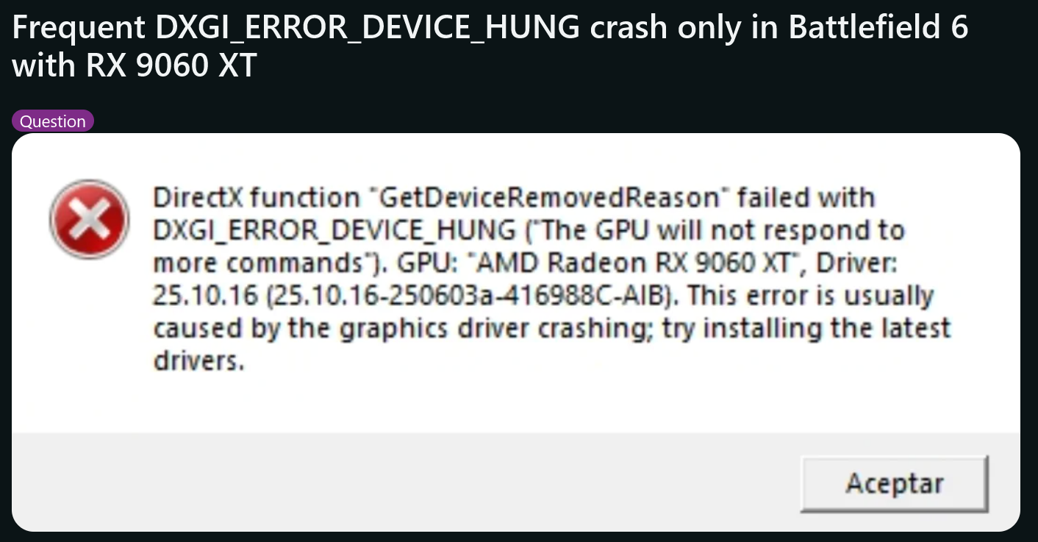Screen dimensions: 1038x542
Task: Click the "AMD Radeon RX 9060 XT" GPU name
Action: (644, 263)
